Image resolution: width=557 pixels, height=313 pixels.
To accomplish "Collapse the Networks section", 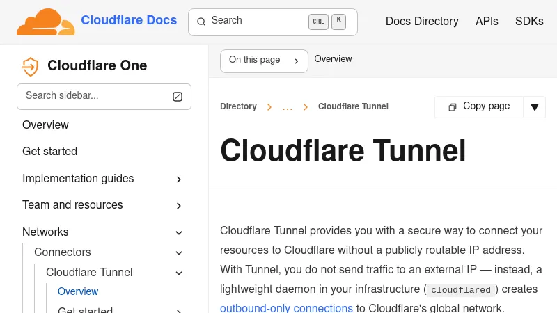I will (x=179, y=232).
